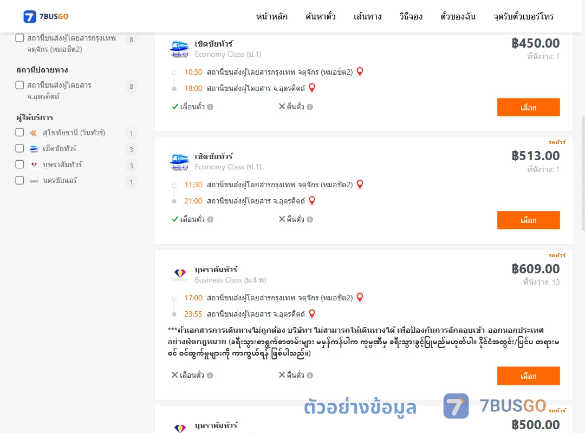Select the ฿450.00 trip with เลือก button
This screenshot has width=585, height=433.
pos(528,107)
